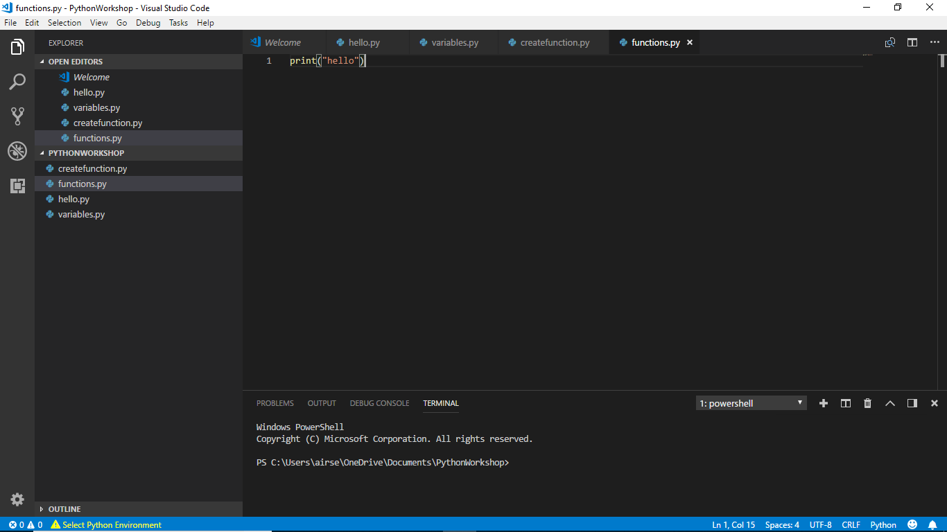The height and width of the screenshot is (532, 947).
Task: Open the editor More Actions menu
Action: [935, 42]
